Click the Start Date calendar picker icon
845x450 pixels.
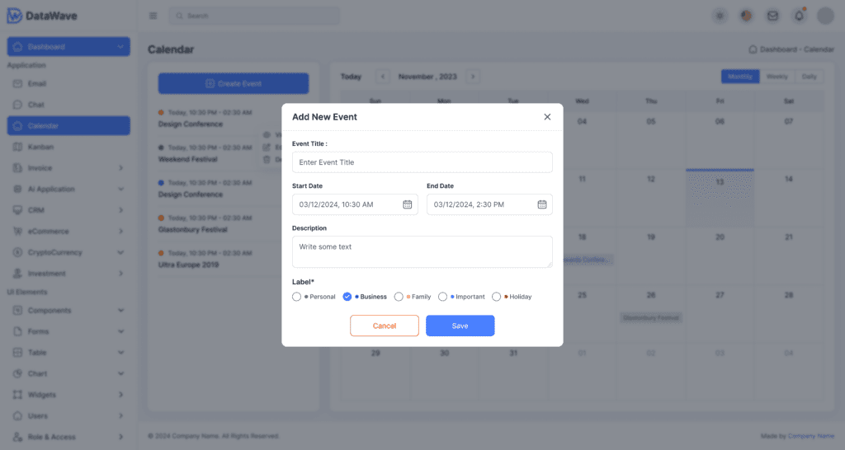[x=407, y=204]
